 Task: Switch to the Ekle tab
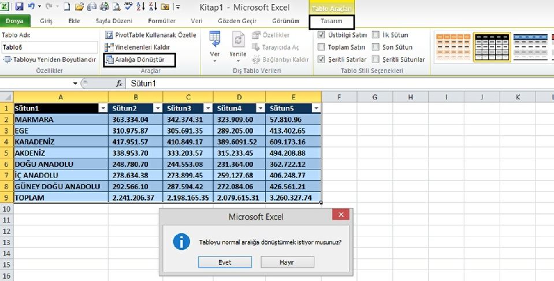(x=74, y=21)
